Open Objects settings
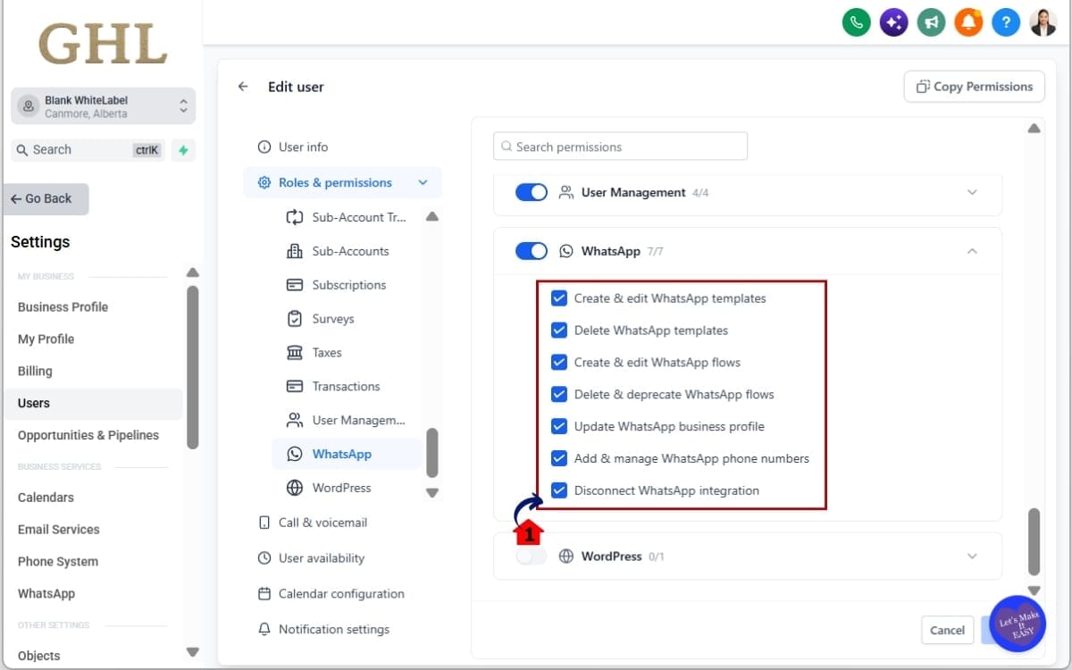This screenshot has height=670, width=1072. pyautogui.click(x=39, y=656)
